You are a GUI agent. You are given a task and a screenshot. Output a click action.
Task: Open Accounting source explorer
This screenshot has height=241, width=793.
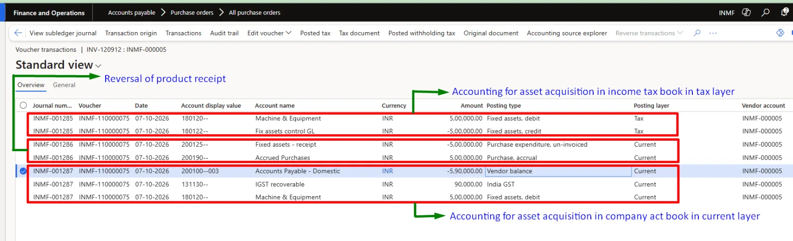click(x=567, y=33)
